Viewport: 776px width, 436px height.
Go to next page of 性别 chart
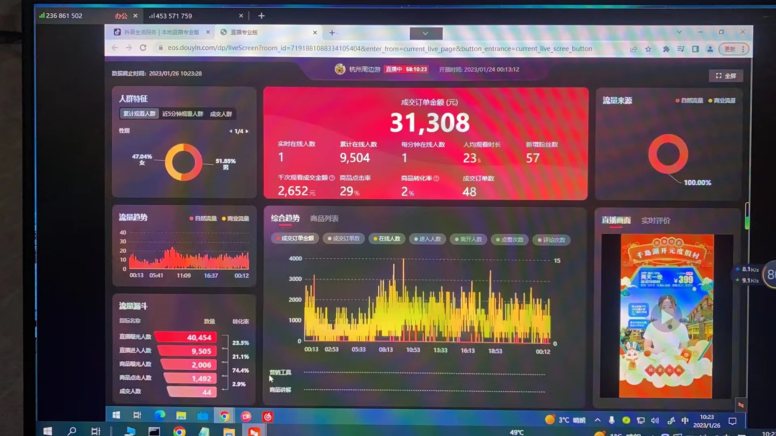[x=247, y=131]
